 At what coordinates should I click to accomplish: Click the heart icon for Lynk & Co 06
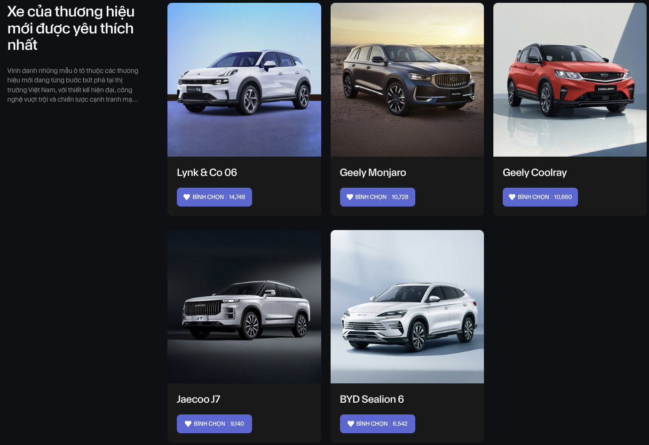pyautogui.click(x=187, y=197)
